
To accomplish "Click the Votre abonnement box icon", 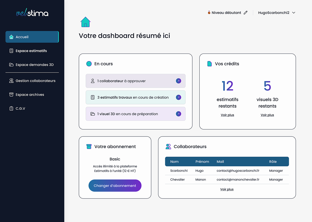I will (89, 147).
